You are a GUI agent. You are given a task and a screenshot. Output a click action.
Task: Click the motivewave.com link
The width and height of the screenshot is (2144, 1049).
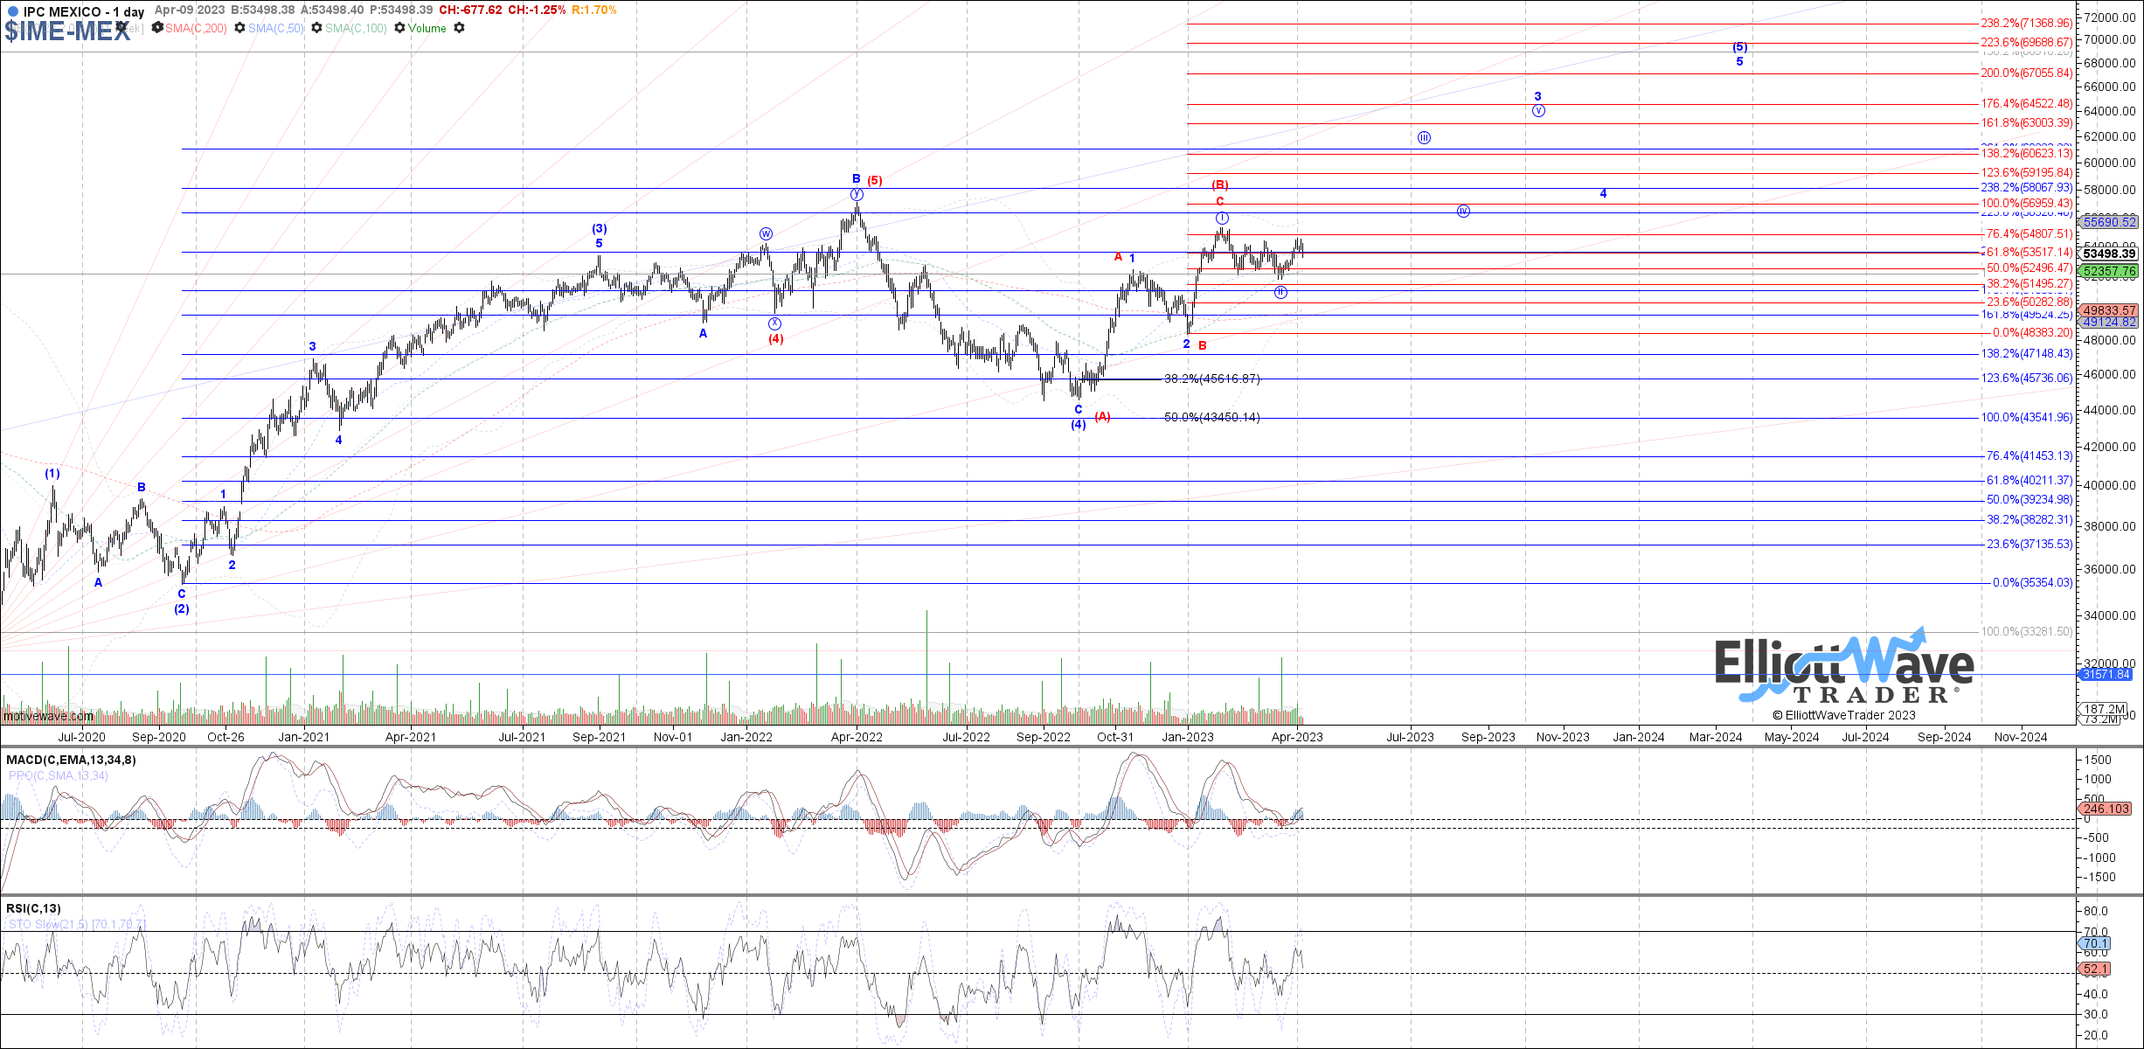[x=48, y=717]
